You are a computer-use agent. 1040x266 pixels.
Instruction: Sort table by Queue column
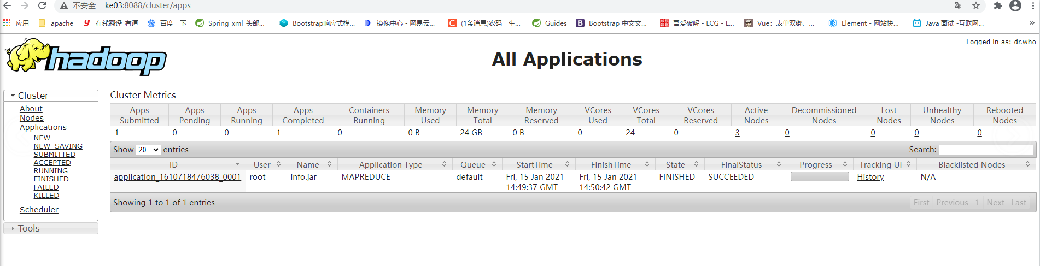click(x=477, y=164)
